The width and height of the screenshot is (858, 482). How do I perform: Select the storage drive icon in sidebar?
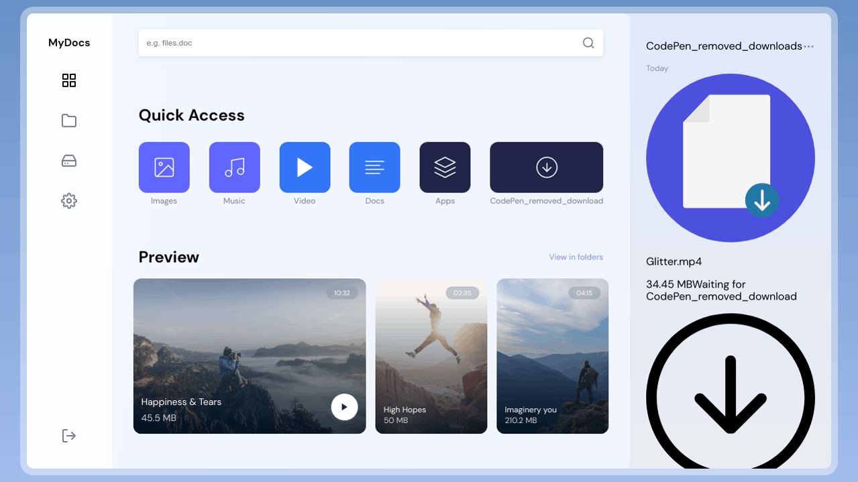(69, 161)
